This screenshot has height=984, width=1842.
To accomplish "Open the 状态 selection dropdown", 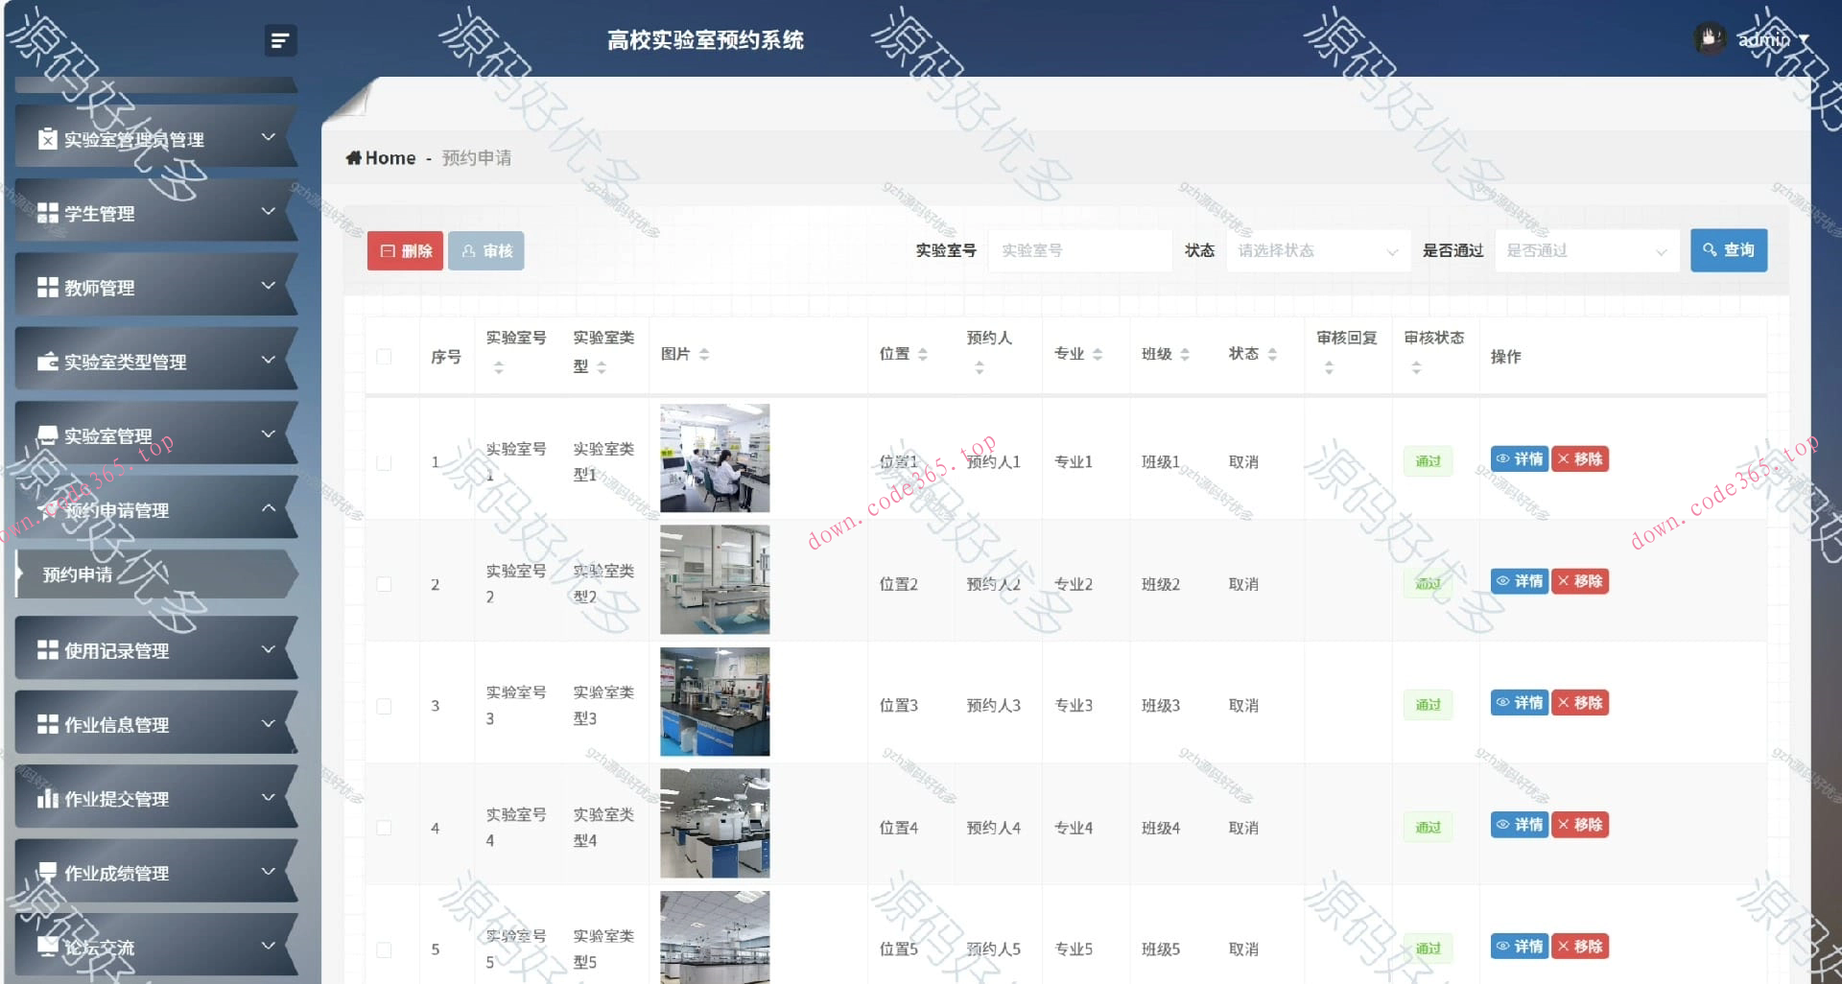I will tap(1317, 250).
